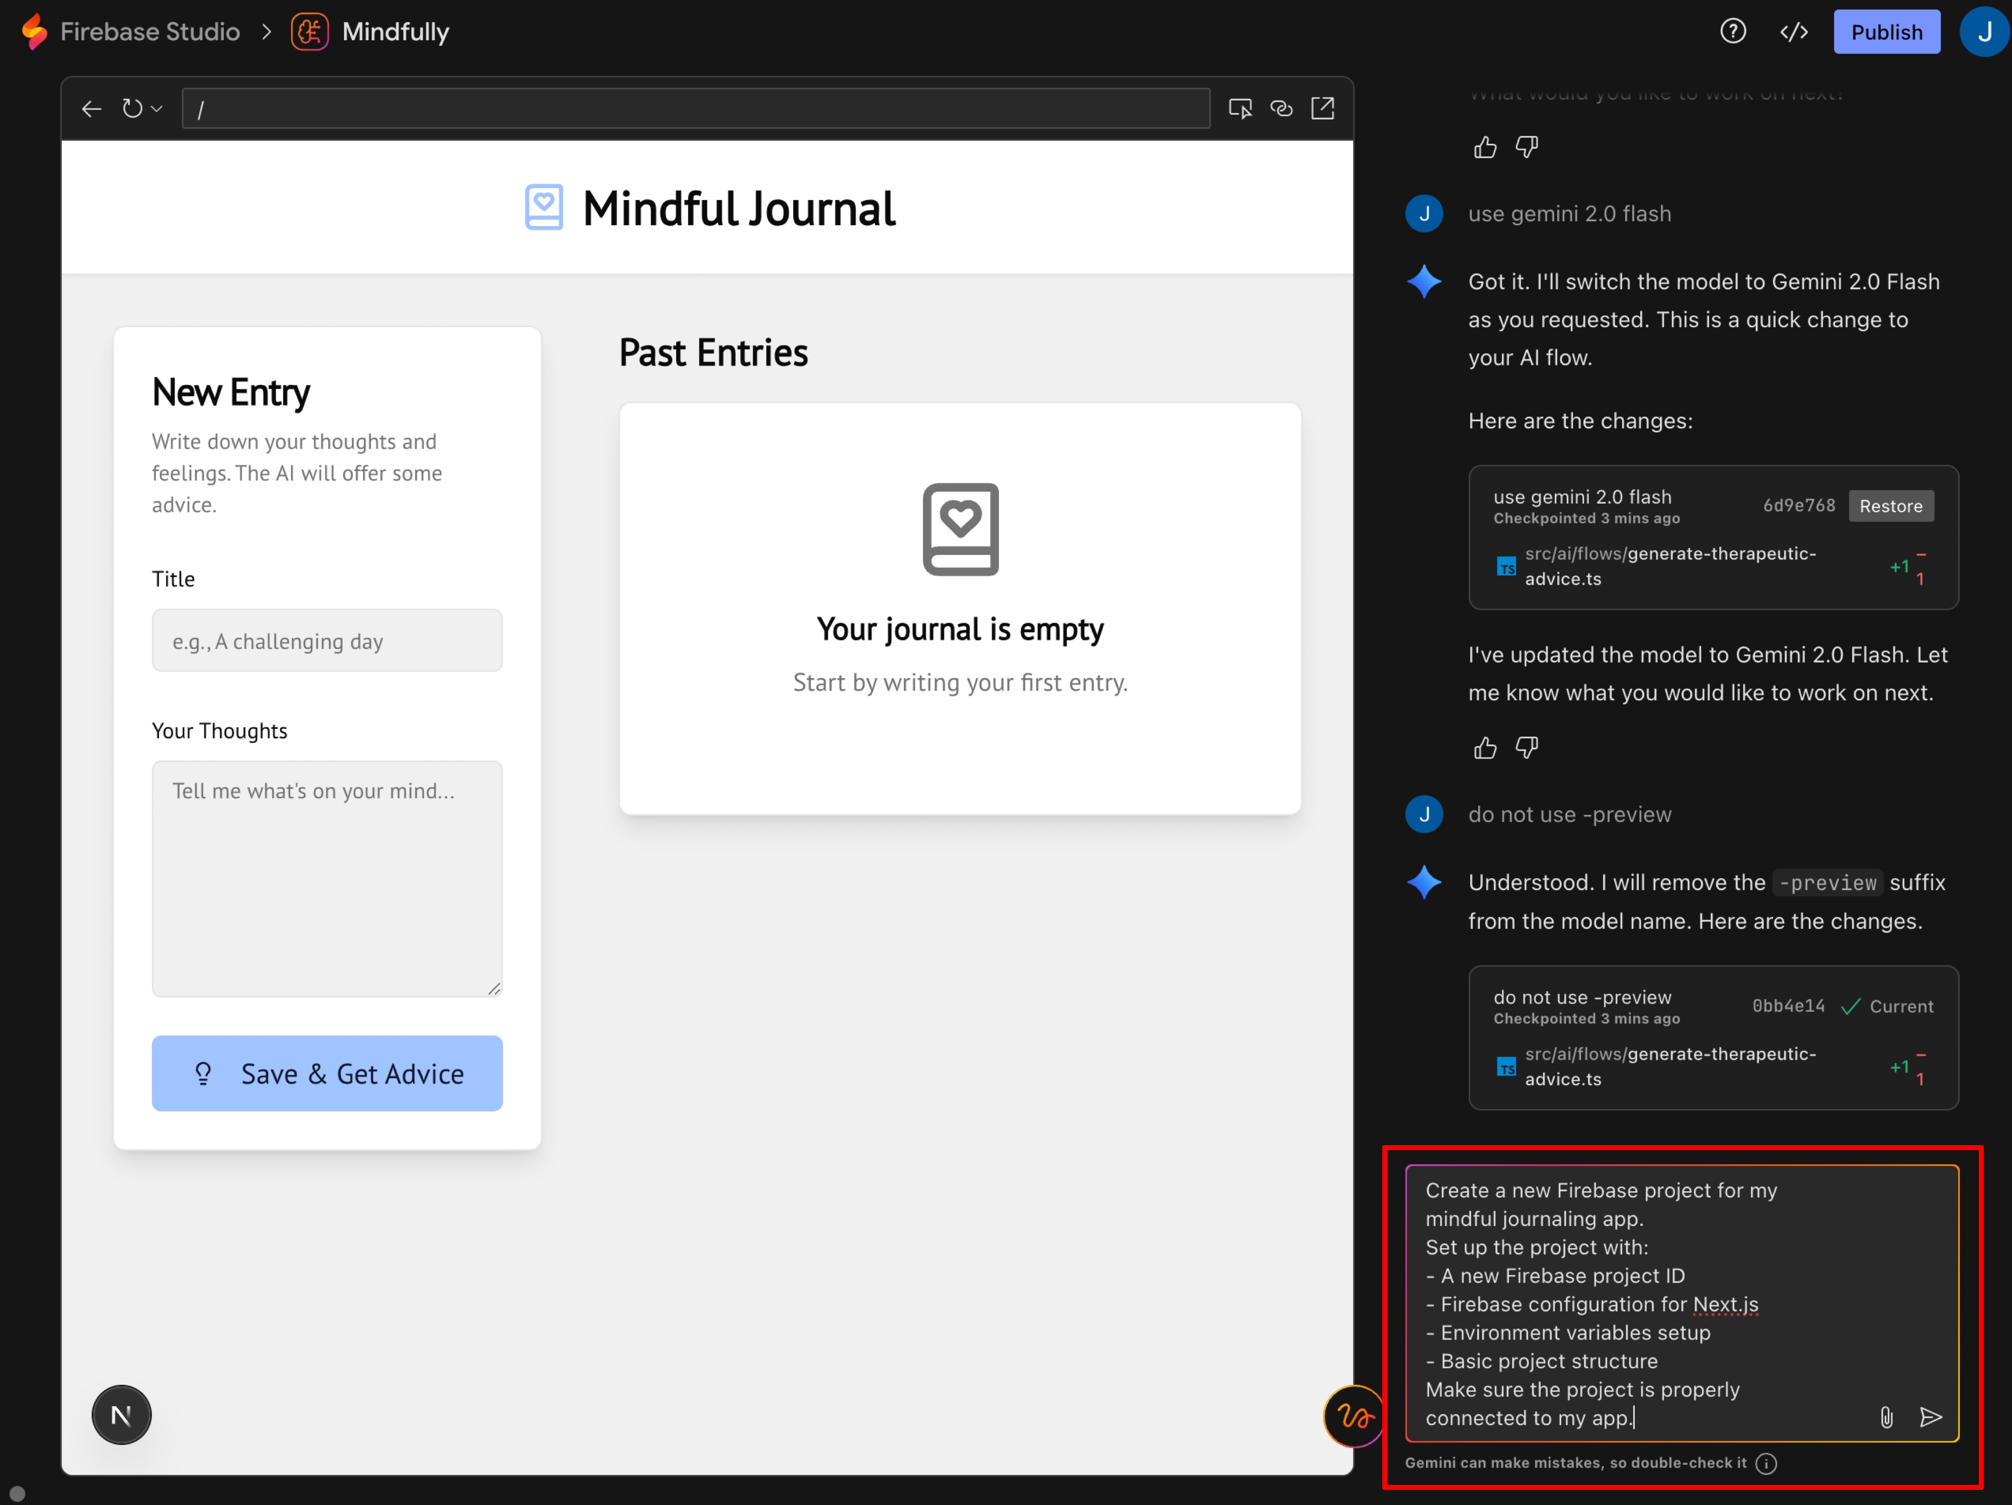This screenshot has width=2012, height=1505.
Task: Open the Mindfully breadcrumb item
Action: tap(395, 31)
